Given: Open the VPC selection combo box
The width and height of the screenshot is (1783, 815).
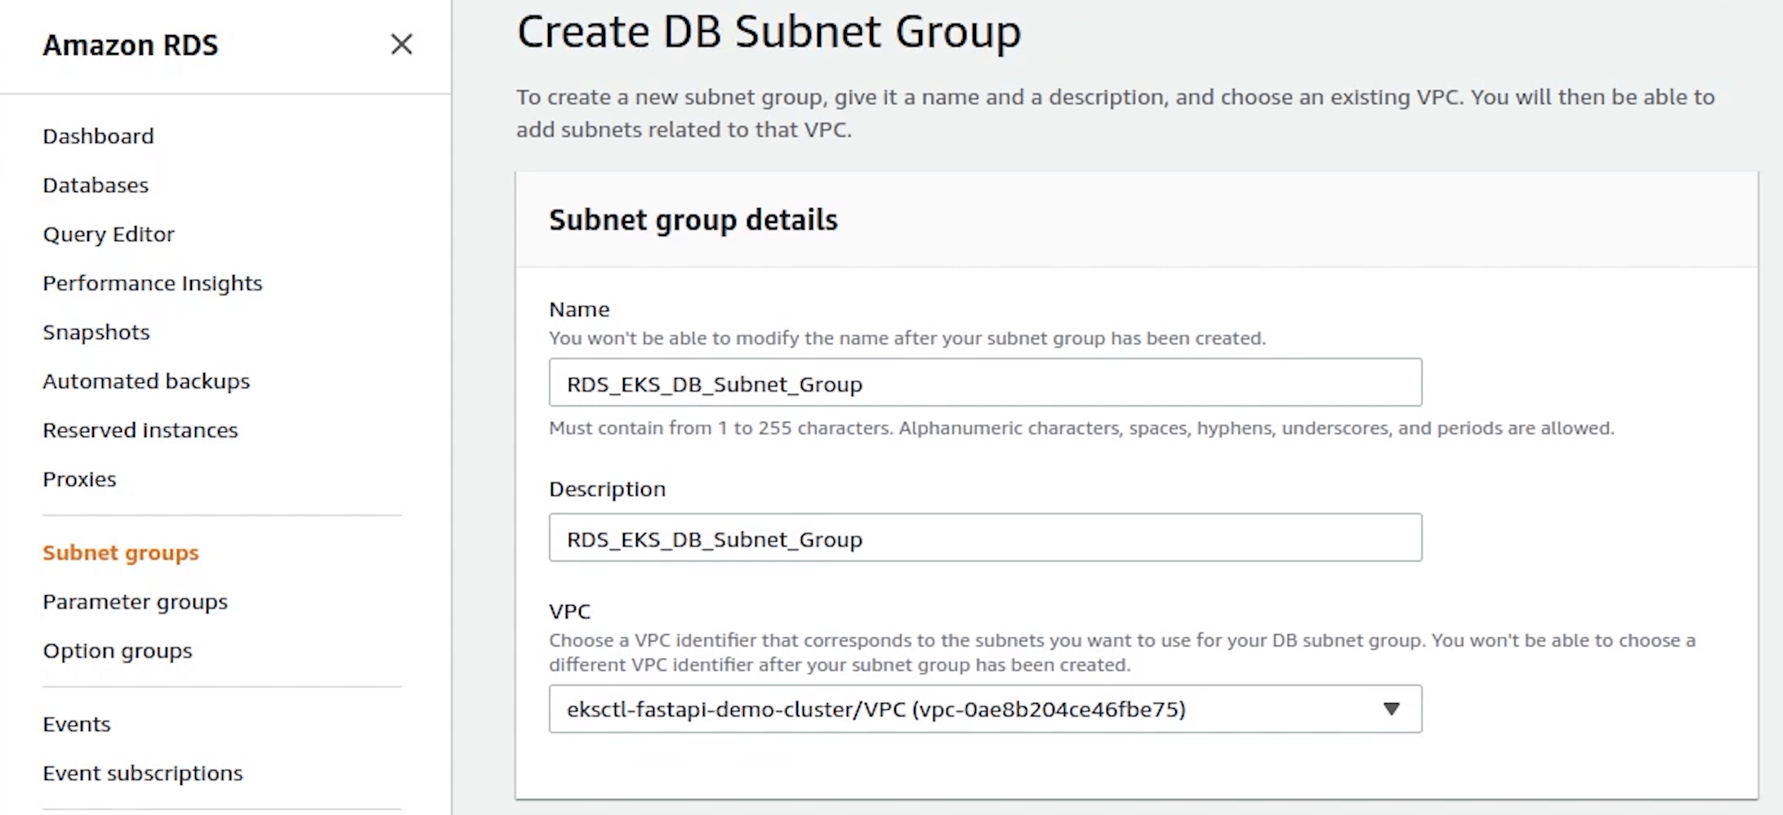Looking at the screenshot, I should click(x=964, y=709).
